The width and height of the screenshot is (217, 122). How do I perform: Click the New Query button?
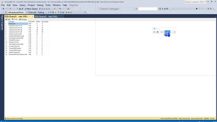[31, 9]
